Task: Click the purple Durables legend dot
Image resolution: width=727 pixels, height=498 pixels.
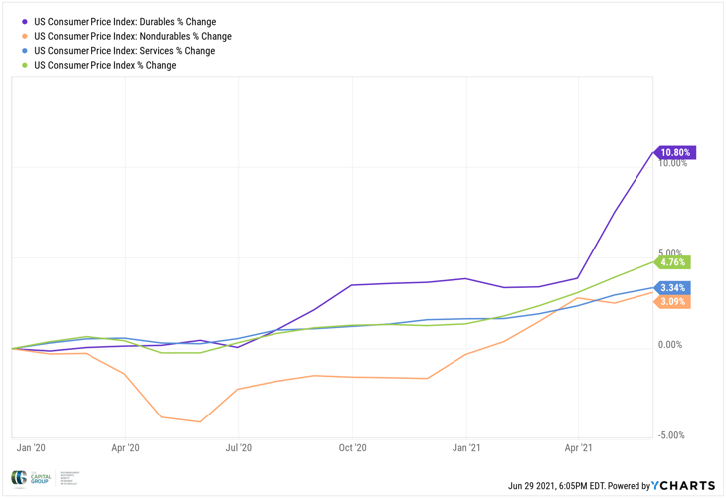Action: tap(24, 22)
